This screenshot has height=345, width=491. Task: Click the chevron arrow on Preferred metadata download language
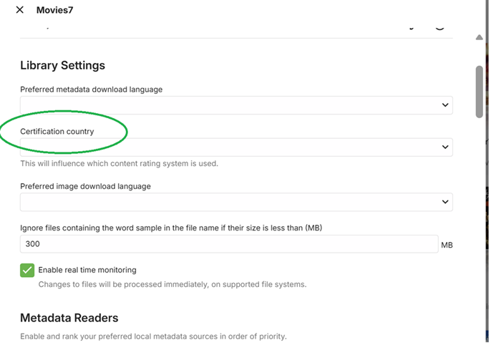(x=445, y=105)
